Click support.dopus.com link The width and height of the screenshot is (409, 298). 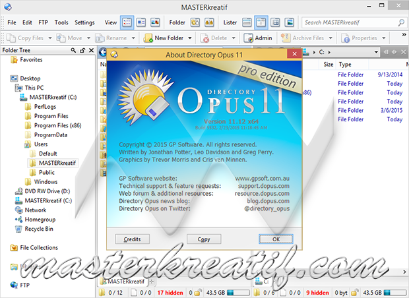coord(264,186)
